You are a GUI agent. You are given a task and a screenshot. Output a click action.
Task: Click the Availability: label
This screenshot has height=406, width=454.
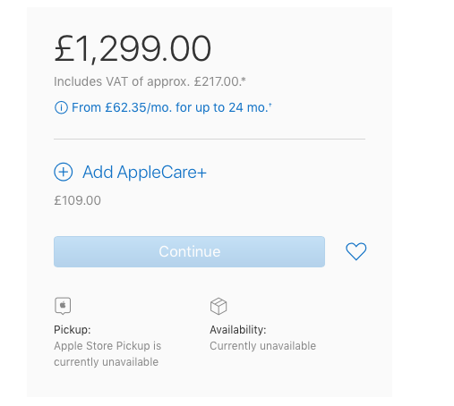pos(238,330)
